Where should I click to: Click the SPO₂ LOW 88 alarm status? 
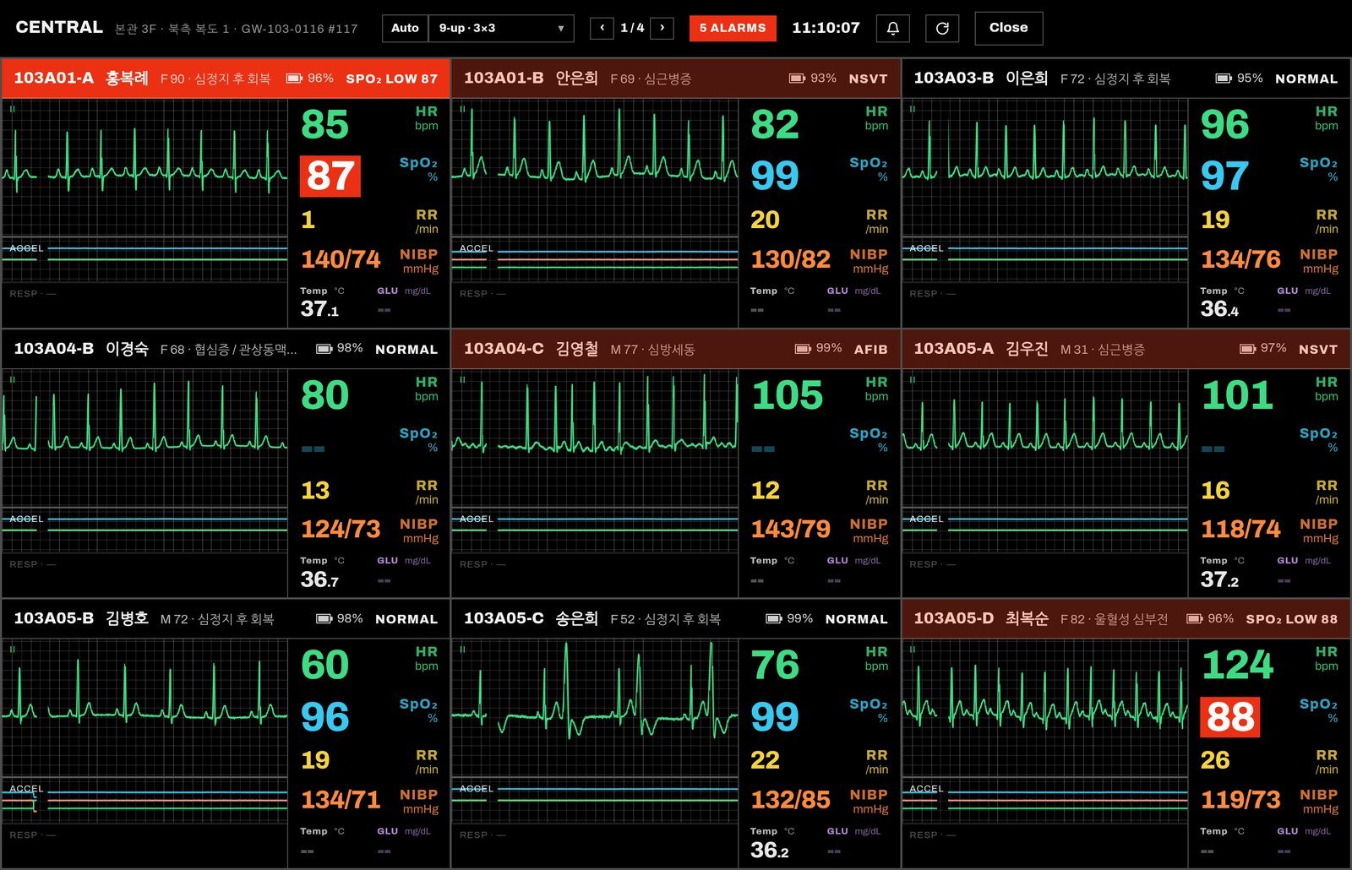click(x=1291, y=619)
